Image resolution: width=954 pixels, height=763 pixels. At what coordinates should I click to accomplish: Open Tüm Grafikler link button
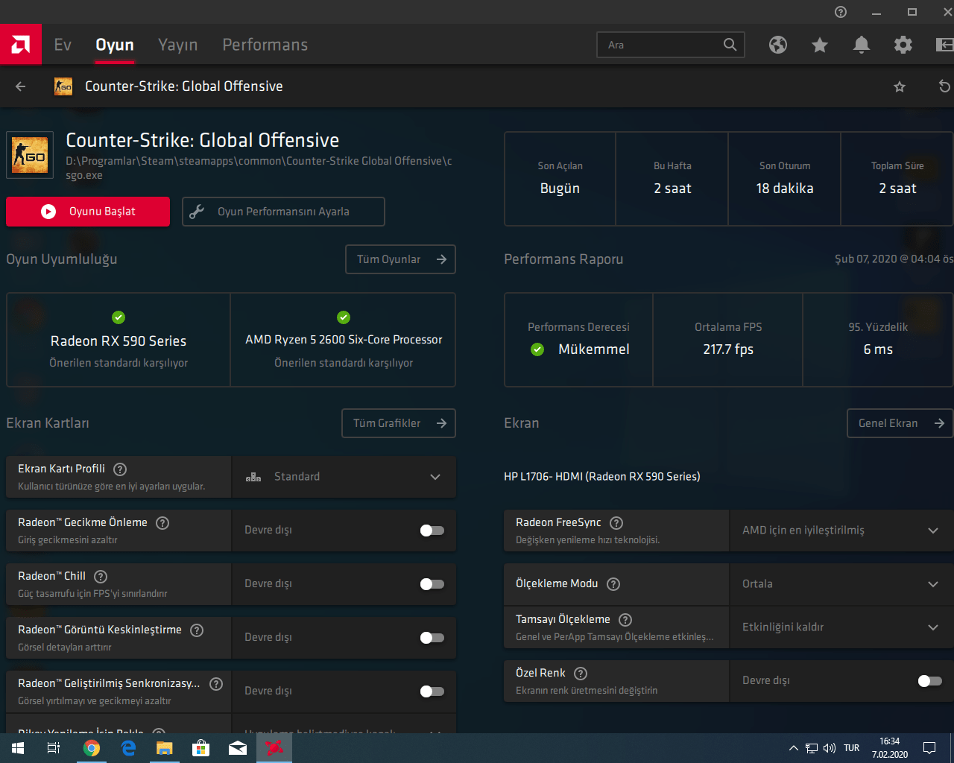(x=399, y=423)
